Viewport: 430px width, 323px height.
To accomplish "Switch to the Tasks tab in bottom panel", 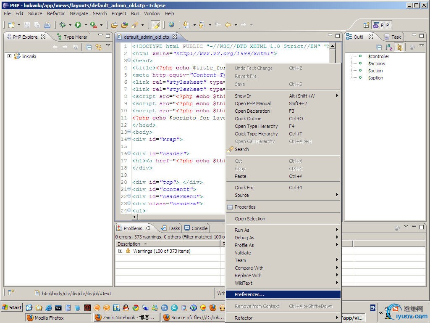I will (x=170, y=228).
